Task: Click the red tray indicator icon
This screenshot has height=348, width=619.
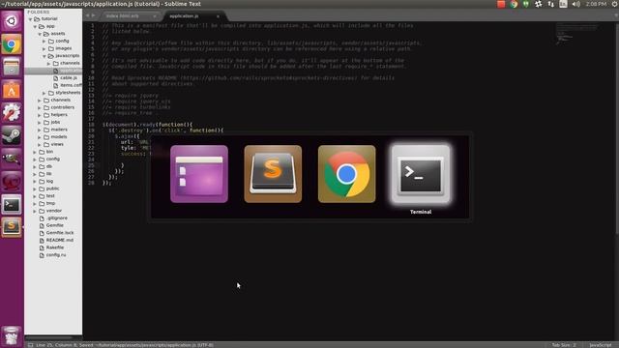Action: tap(501, 4)
